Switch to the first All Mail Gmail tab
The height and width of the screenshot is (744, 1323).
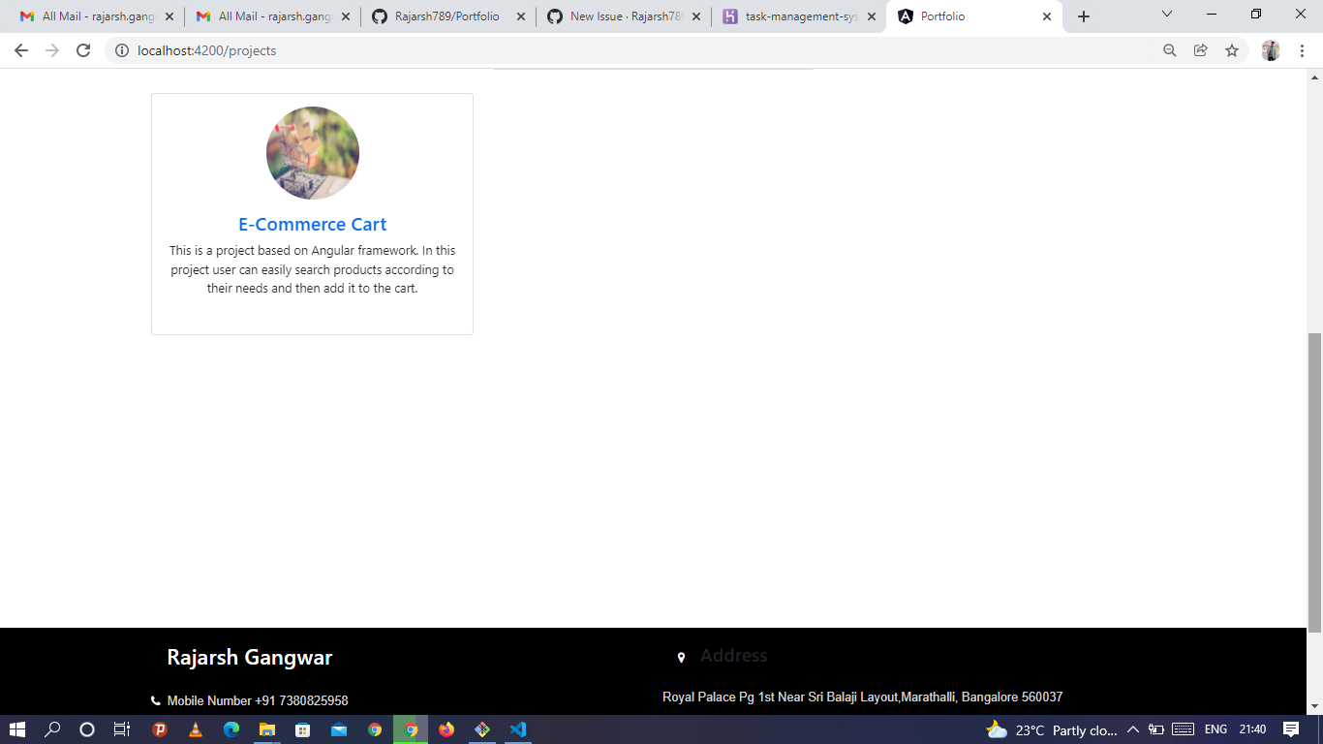point(97,16)
